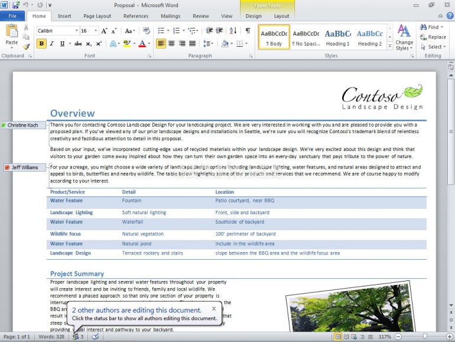Screen dimensions: 455x342
Task: Open the Font dialog launcher
Action: point(149,56)
